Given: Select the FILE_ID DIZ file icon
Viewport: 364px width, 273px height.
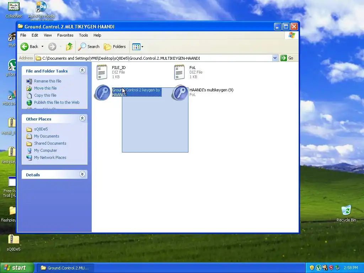Looking at the screenshot, I should [102, 72].
